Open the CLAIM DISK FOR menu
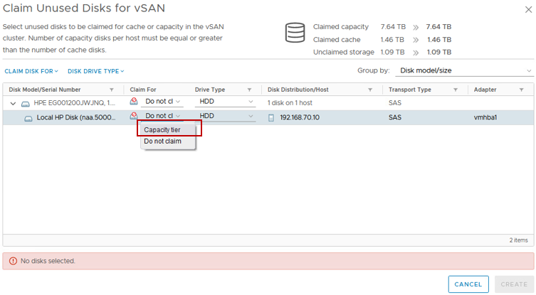The height and width of the screenshot is (295, 536). [x=31, y=71]
